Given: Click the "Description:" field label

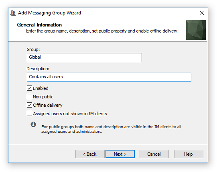Looking at the screenshot, I should pos(38,69).
